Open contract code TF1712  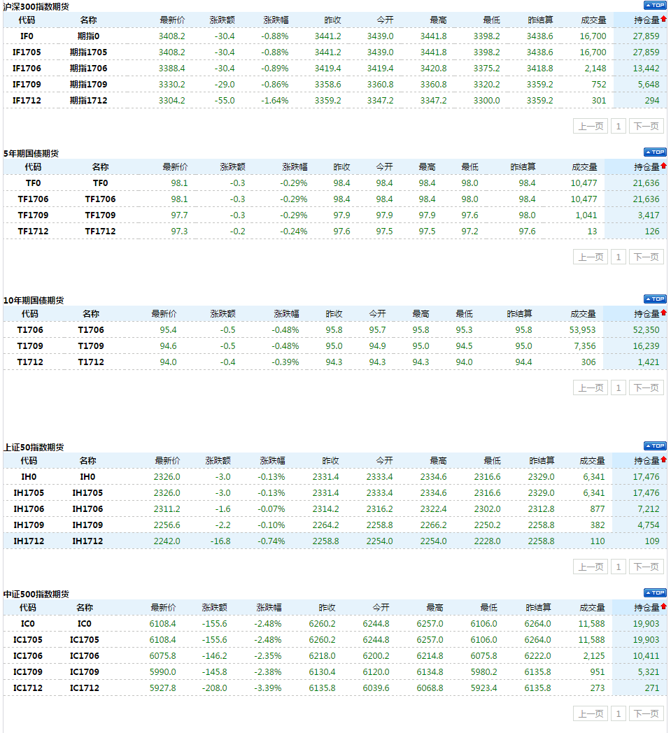click(x=33, y=232)
